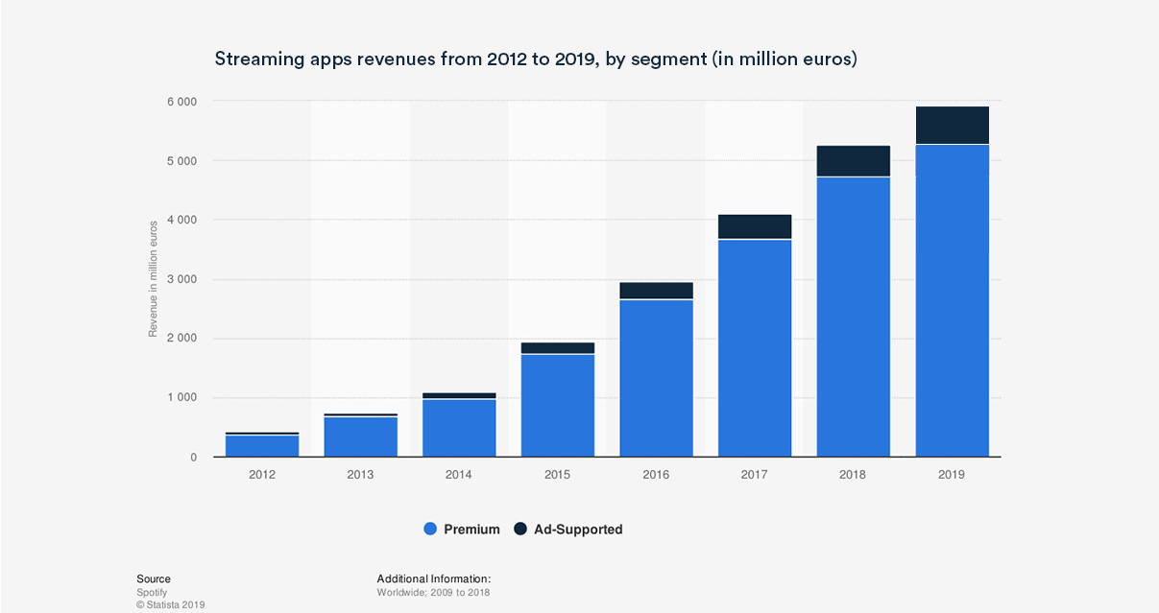This screenshot has height=613, width=1159.
Task: Click the 2016 x-axis label
Action: click(656, 475)
